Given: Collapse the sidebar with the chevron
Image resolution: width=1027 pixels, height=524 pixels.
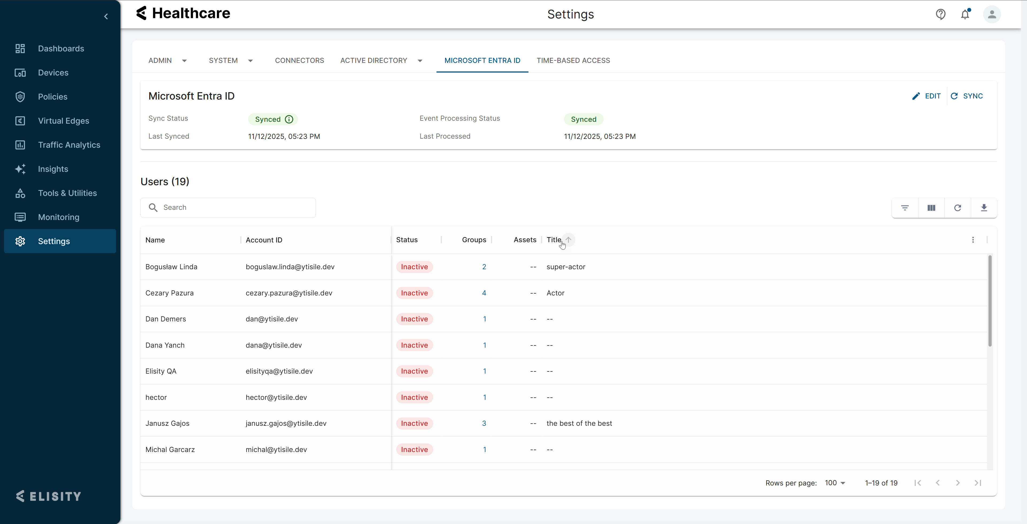Looking at the screenshot, I should [x=106, y=16].
